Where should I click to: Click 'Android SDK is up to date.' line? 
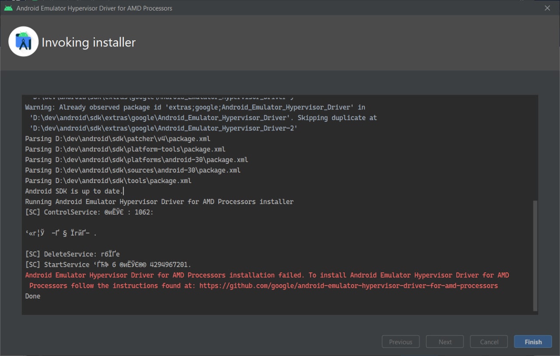pyautogui.click(x=74, y=191)
